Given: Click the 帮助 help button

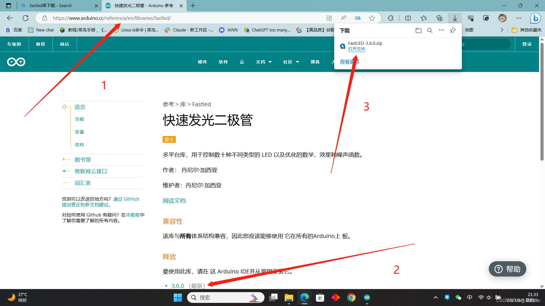Looking at the screenshot, I should (507, 269).
